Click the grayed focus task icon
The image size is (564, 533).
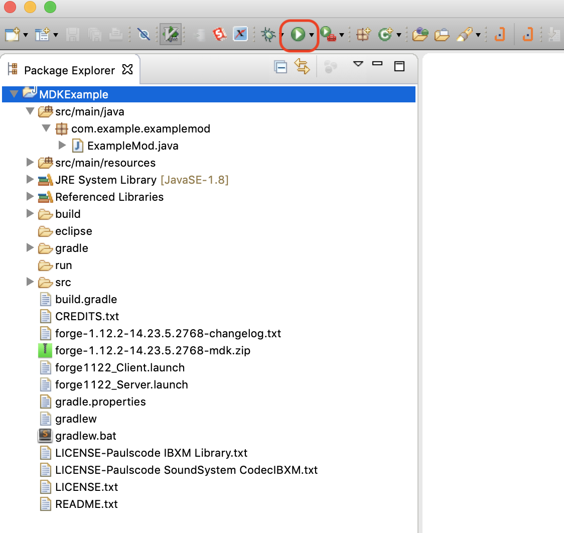331,67
